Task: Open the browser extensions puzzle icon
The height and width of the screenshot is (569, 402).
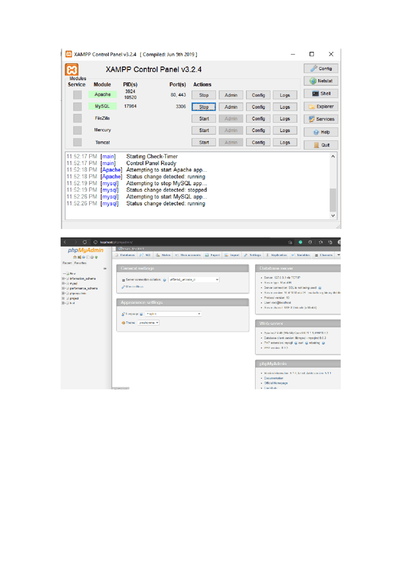Action: pos(310,242)
